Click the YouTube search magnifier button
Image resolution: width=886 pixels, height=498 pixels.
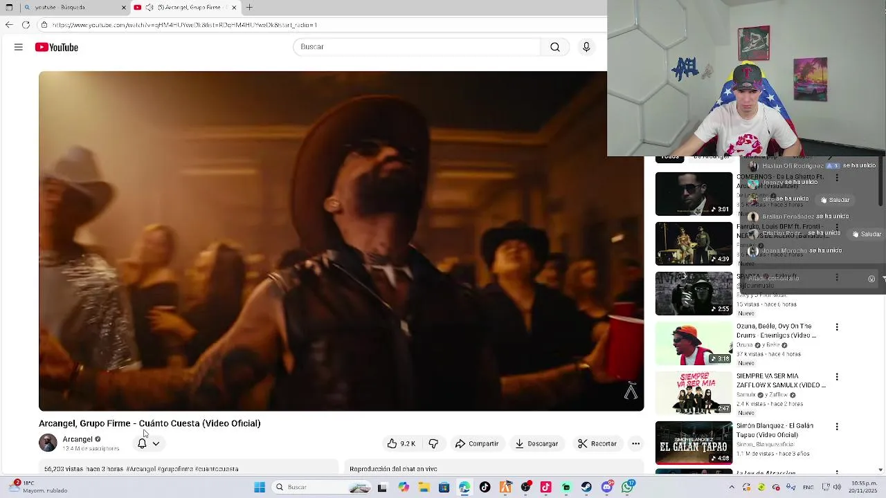point(555,47)
